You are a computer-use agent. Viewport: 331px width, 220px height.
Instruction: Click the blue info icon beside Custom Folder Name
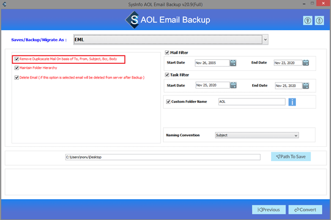click(292, 102)
